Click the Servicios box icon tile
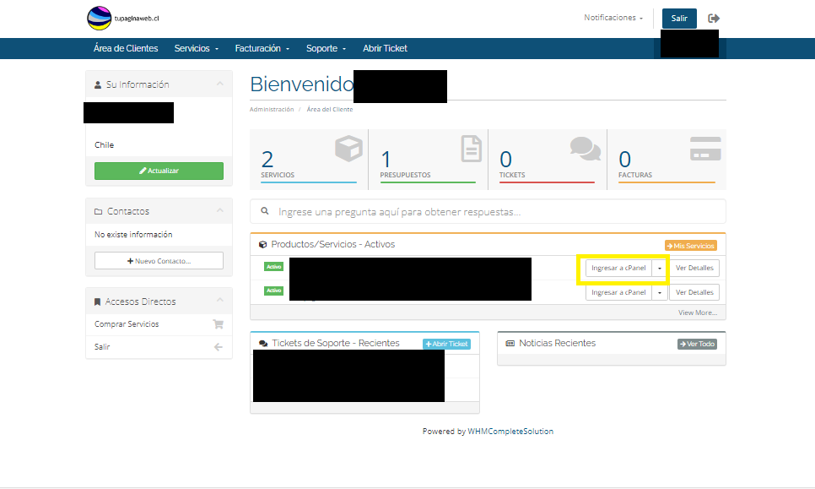The height and width of the screenshot is (489, 815). click(309, 158)
